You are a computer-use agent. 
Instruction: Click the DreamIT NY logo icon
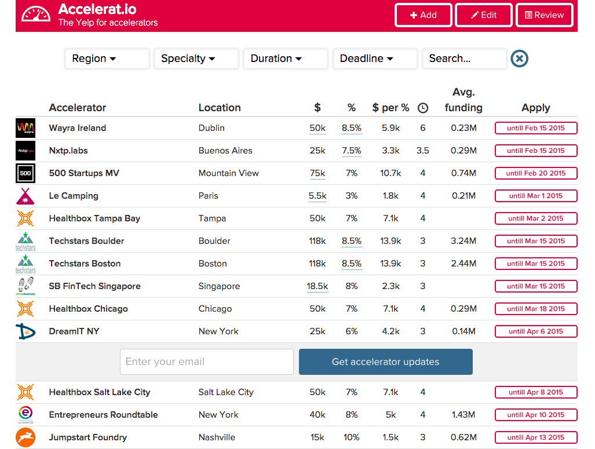[25, 331]
